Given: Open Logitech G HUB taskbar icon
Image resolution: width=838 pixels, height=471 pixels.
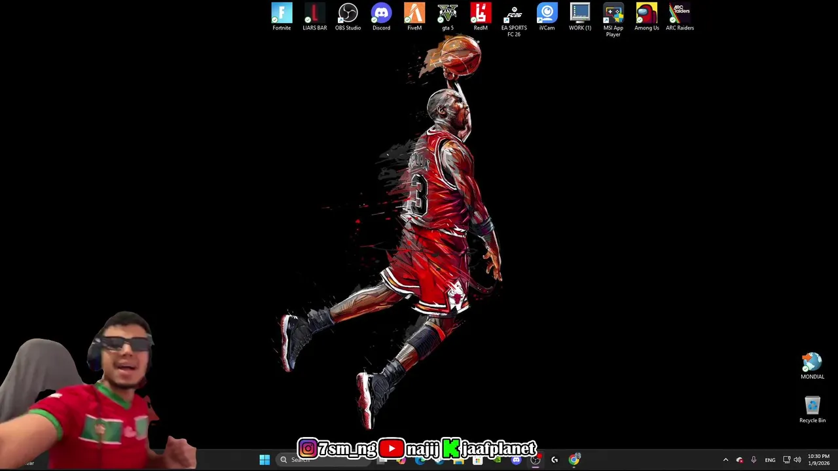Looking at the screenshot, I should [x=555, y=460].
